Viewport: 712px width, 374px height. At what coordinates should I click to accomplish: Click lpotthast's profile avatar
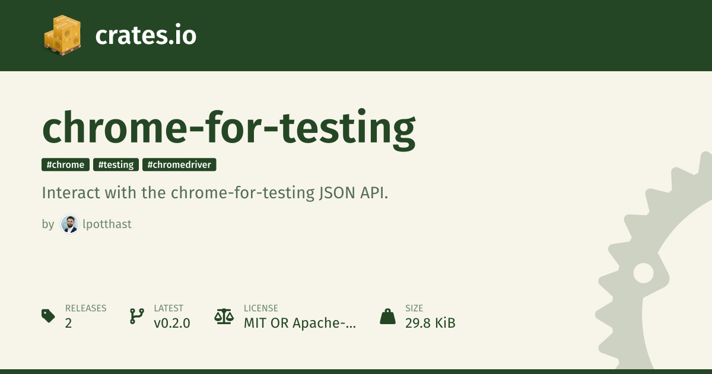(x=69, y=224)
